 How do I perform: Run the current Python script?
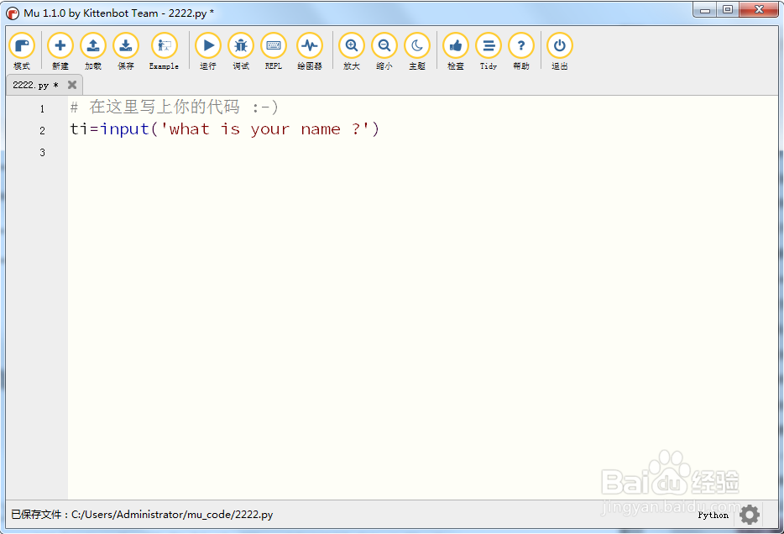[x=207, y=46]
